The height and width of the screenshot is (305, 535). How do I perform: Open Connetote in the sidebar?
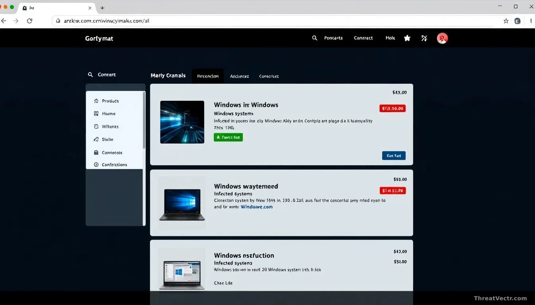[112, 152]
